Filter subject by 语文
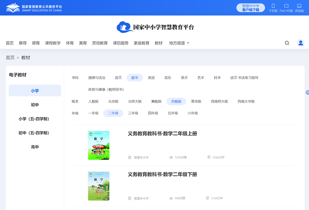This screenshot has height=210, width=309. 118,78
